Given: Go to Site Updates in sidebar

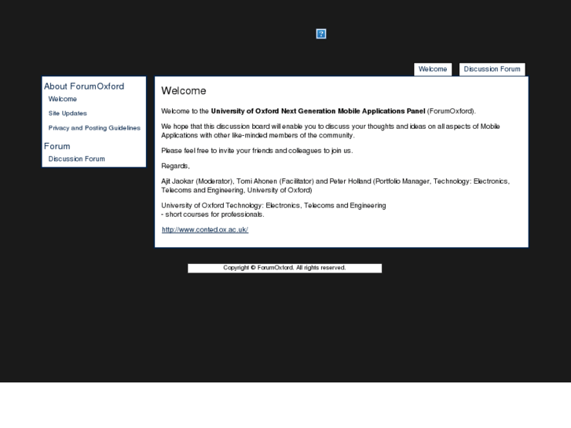Looking at the screenshot, I should [68, 113].
